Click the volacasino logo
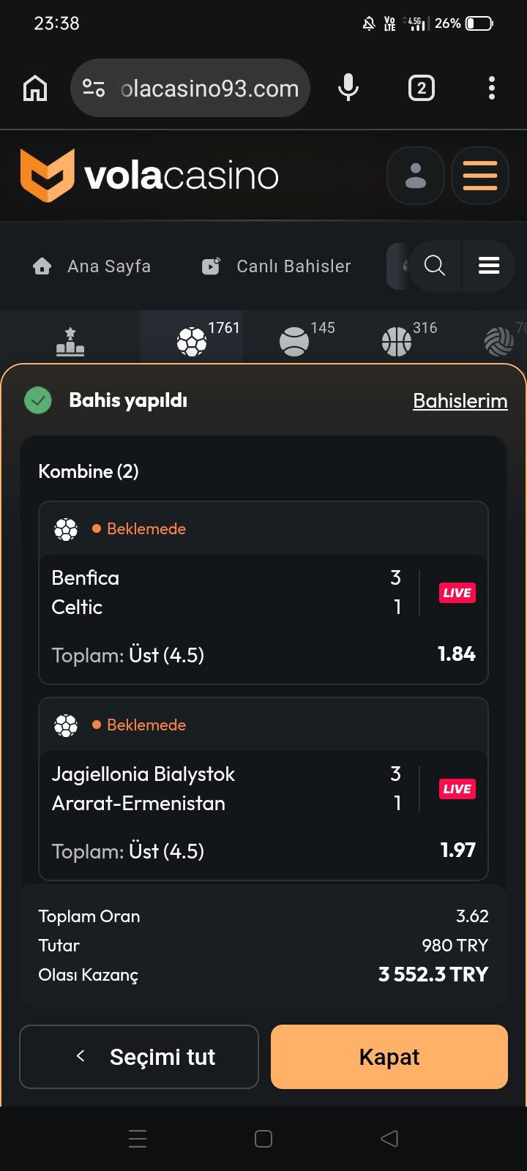Image resolution: width=527 pixels, height=1171 pixels. 150,176
